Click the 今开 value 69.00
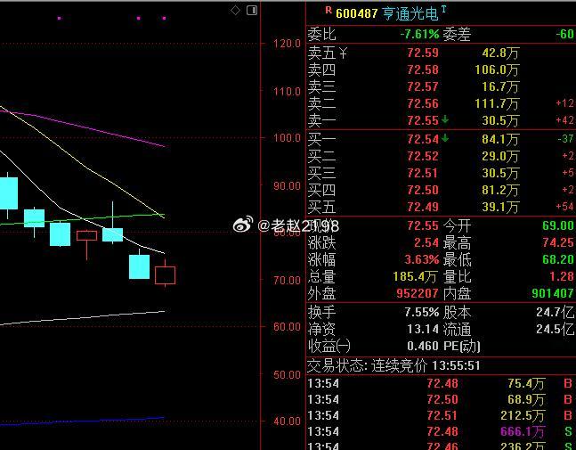The height and width of the screenshot is (450, 576). point(558,225)
